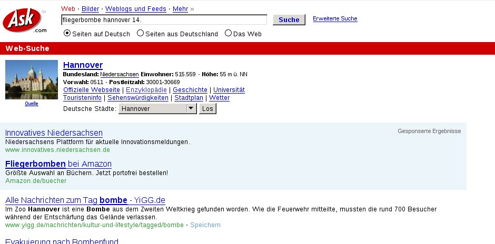Open the Niedersachsen Bundesland link
The height and width of the screenshot is (244, 495).
pos(120,74)
